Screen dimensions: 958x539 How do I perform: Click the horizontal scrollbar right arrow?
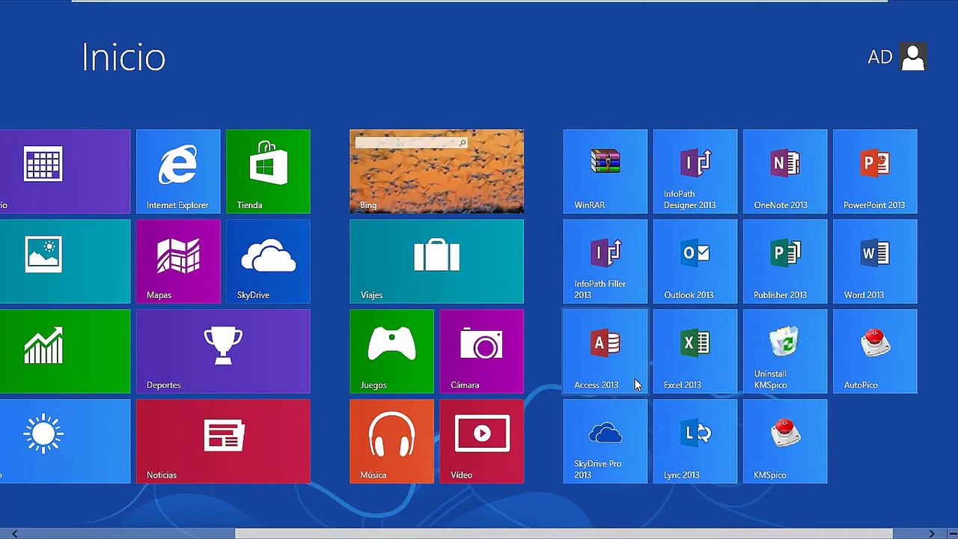(x=931, y=534)
